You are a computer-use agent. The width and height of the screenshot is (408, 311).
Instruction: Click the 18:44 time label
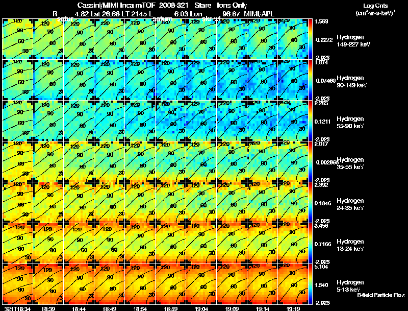point(79,308)
